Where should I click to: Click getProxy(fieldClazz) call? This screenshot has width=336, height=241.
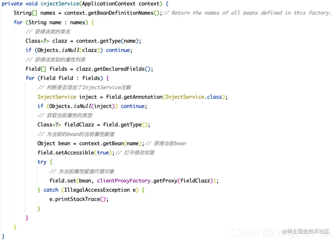183,180
